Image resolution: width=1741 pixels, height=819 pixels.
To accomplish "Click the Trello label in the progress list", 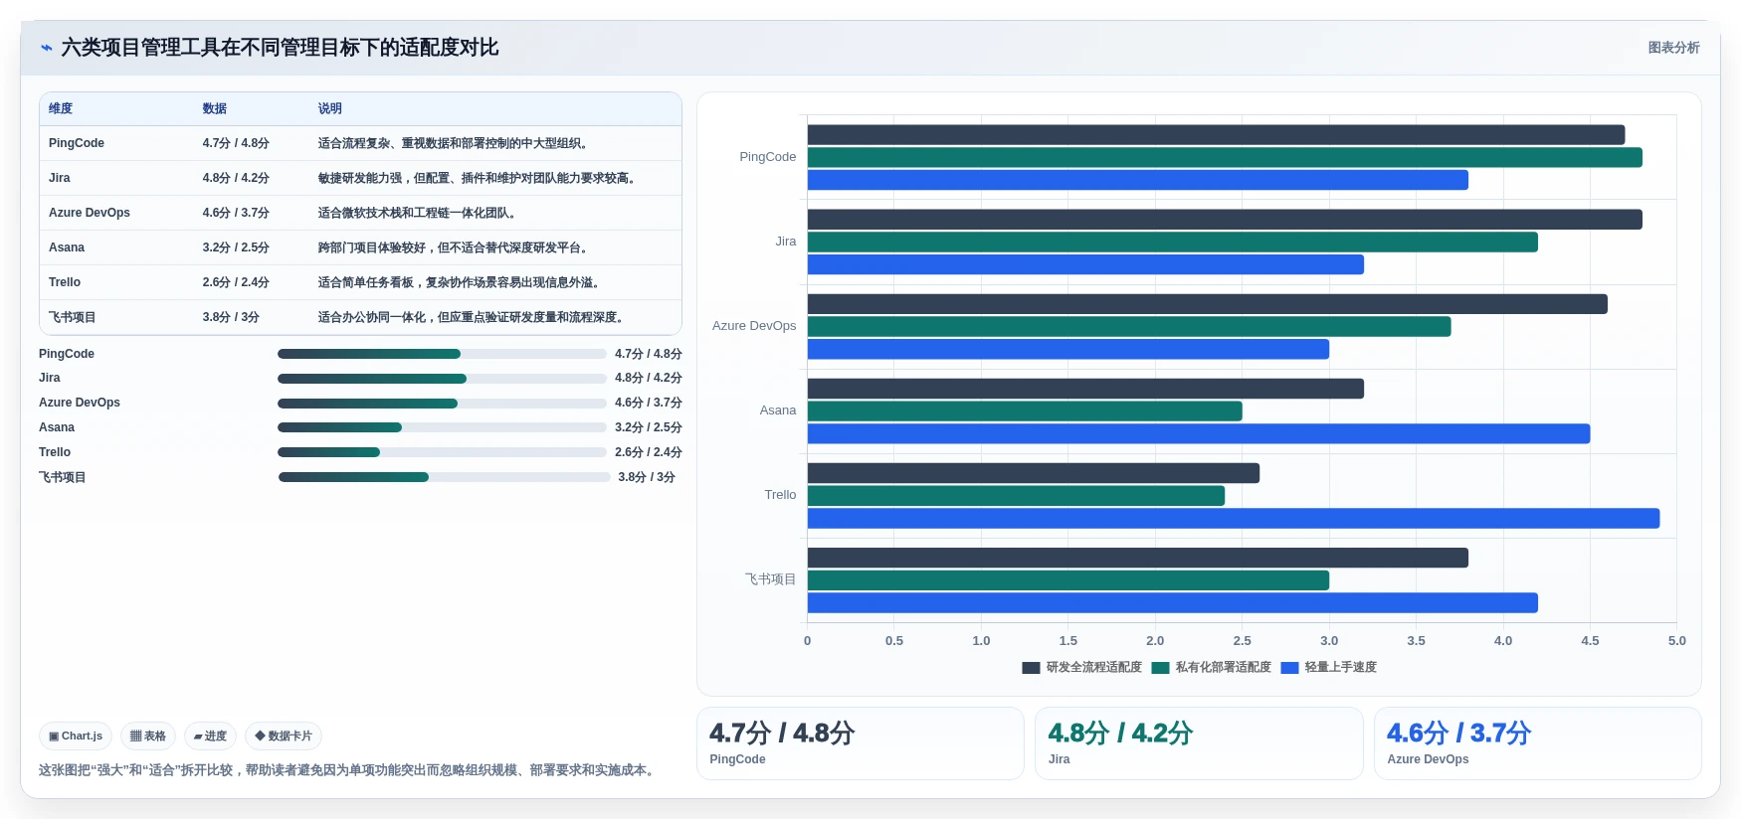I will [55, 452].
